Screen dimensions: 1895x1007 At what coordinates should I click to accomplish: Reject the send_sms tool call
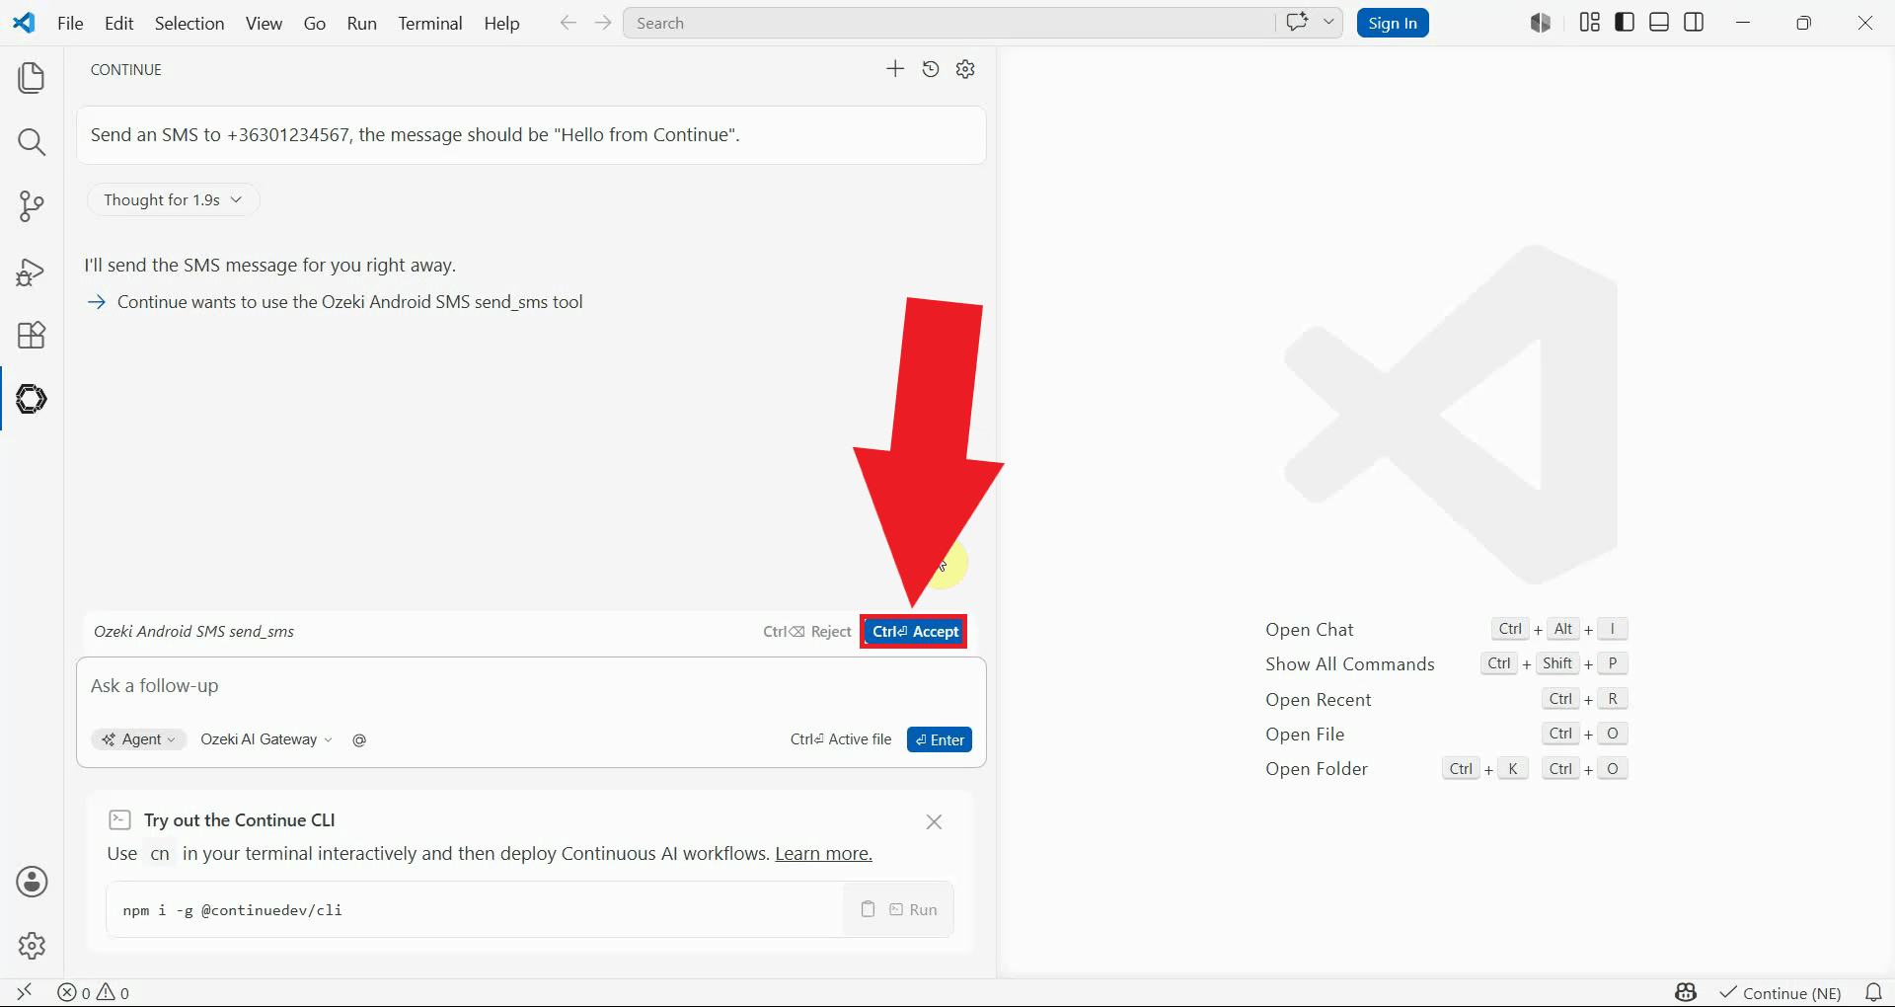pos(806,632)
